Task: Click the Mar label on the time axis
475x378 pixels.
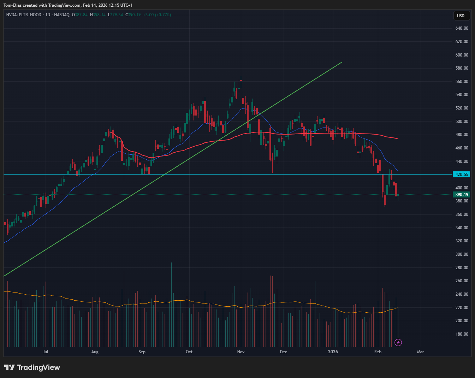Action: point(421,352)
